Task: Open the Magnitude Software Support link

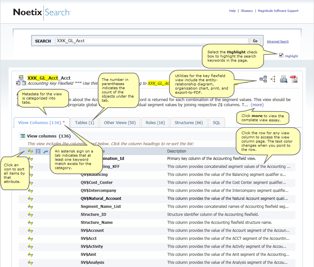Action: (278, 11)
